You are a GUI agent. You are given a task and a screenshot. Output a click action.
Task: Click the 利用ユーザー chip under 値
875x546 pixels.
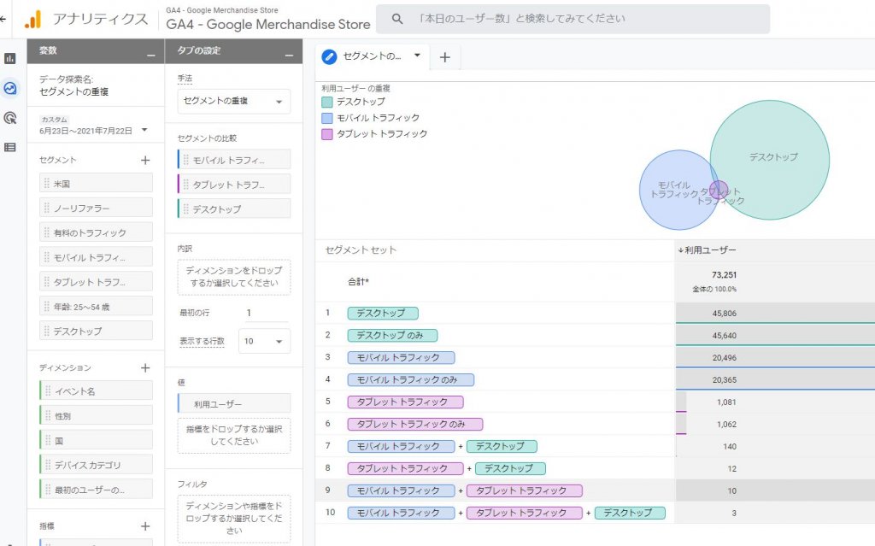(234, 403)
